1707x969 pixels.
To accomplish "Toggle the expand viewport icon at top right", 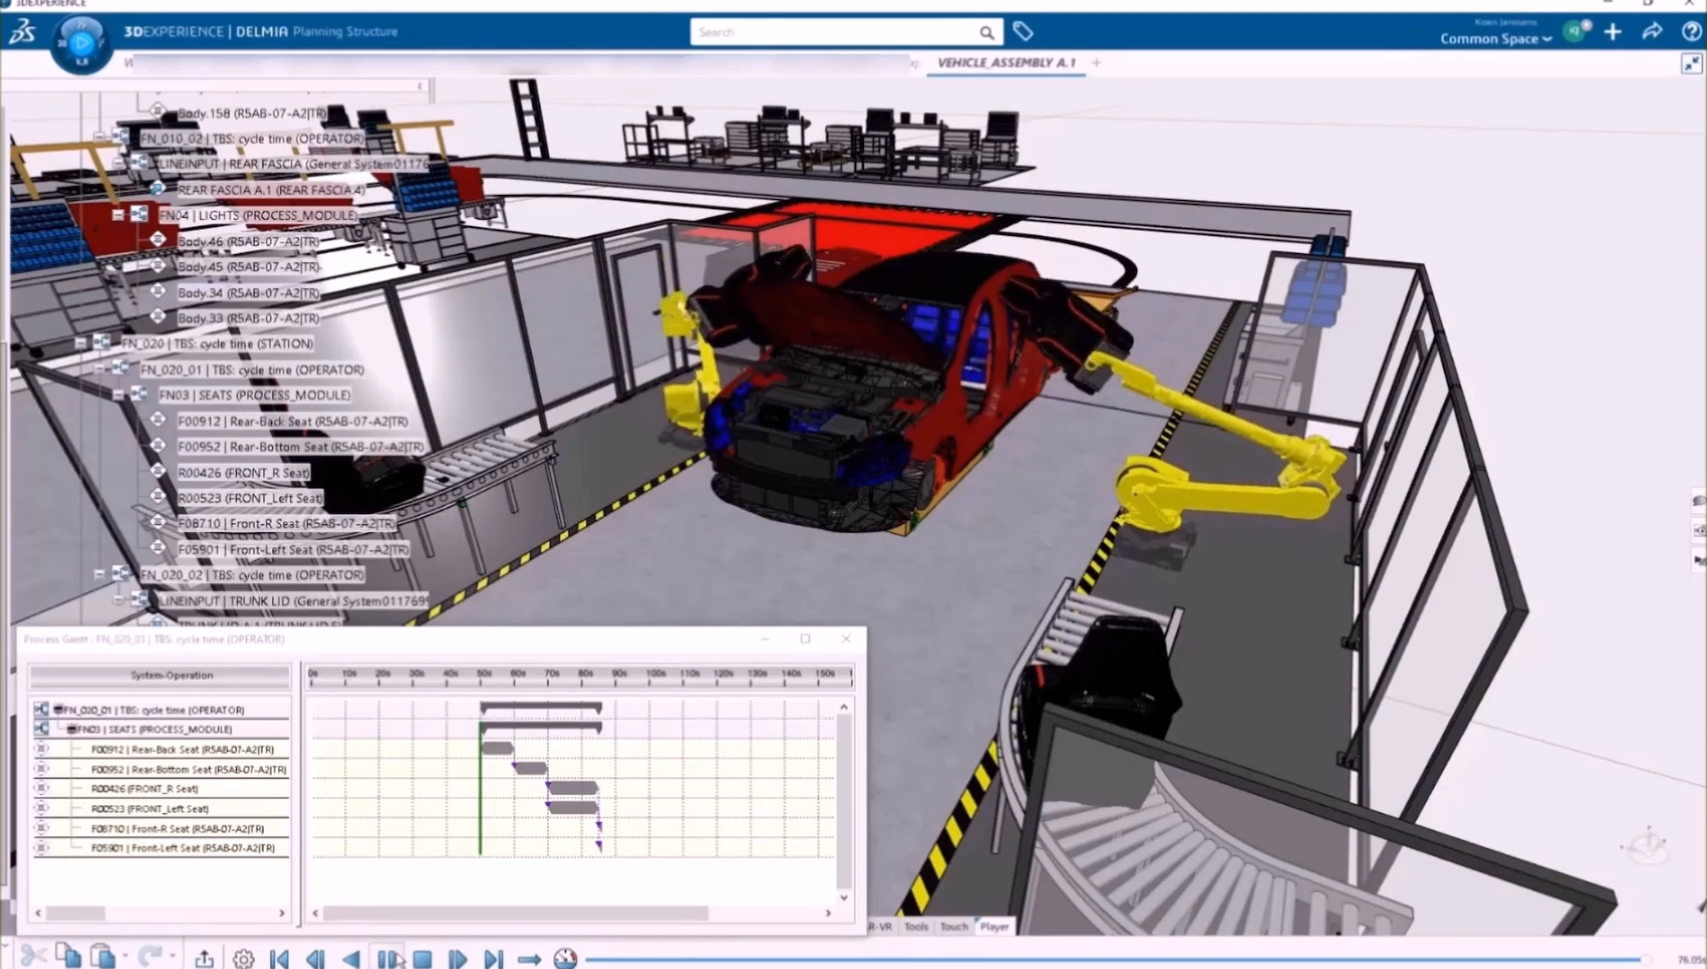I will point(1691,64).
